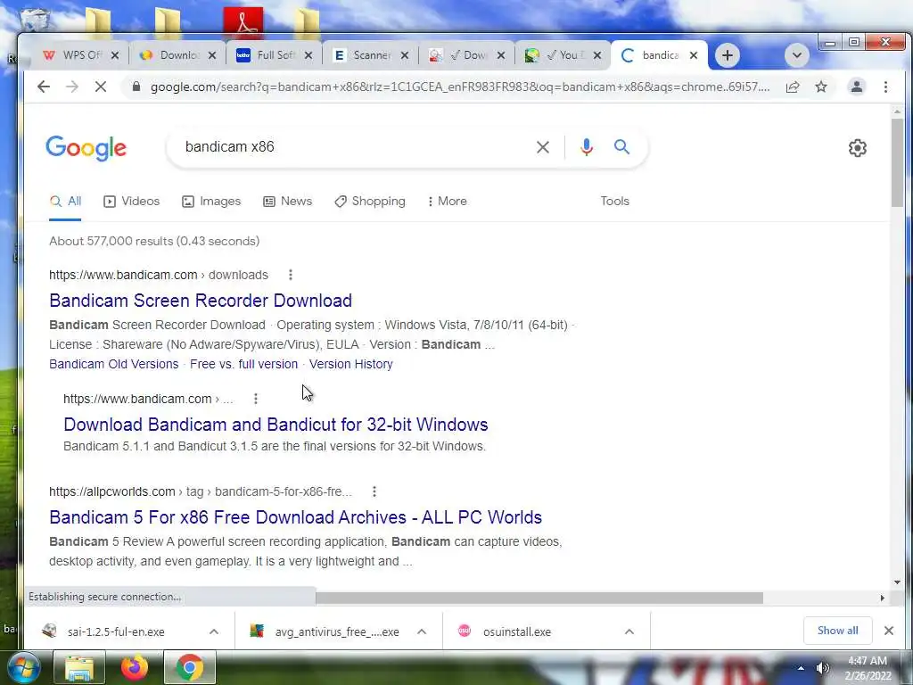Click the scroll down arrow
Viewport: 913px width, 685px height.
[897, 582]
